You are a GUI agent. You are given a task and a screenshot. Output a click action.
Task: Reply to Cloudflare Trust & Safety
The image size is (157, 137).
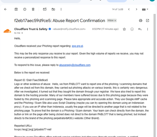click(x=140, y=29)
